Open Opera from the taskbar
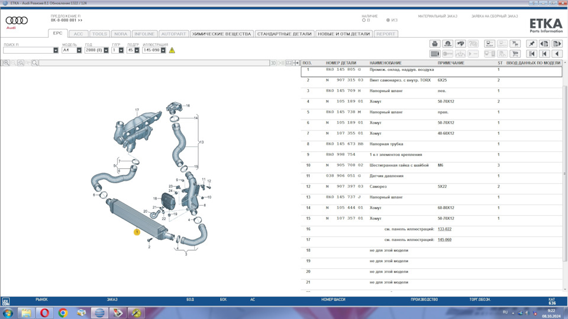Image resolution: width=568 pixels, height=319 pixels. coord(44,313)
